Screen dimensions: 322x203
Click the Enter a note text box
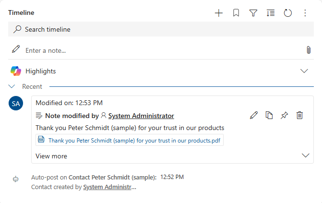click(x=158, y=50)
